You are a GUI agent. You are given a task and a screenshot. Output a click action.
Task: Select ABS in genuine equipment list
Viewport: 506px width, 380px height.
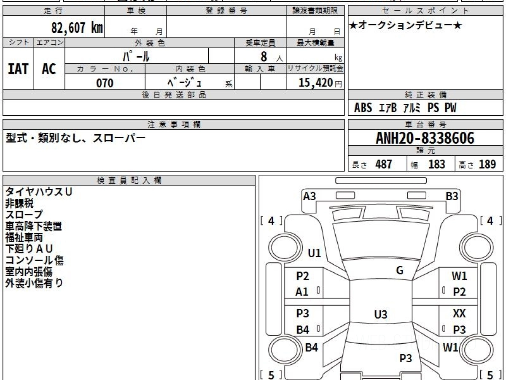[x=363, y=108]
